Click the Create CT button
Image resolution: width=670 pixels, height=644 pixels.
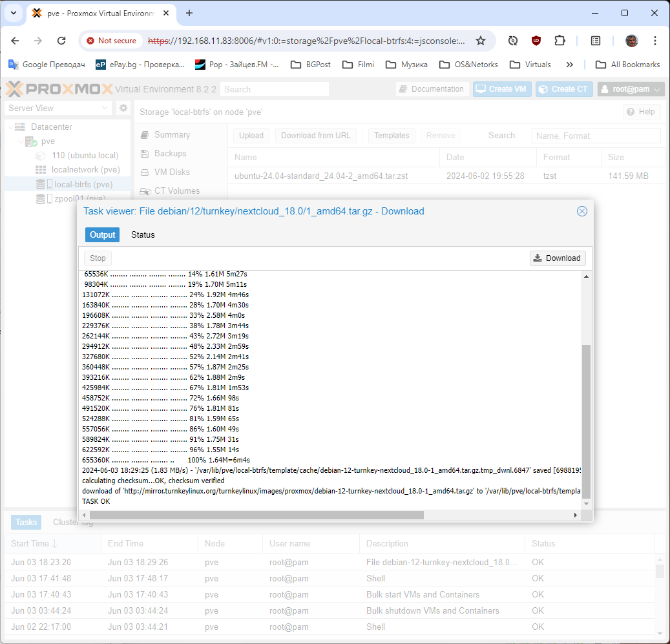click(563, 89)
